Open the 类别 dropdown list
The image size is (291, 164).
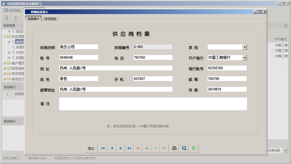[245, 47]
